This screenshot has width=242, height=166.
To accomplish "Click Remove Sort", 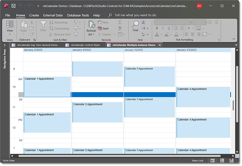I will pyautogui.click(x=60, y=35).
